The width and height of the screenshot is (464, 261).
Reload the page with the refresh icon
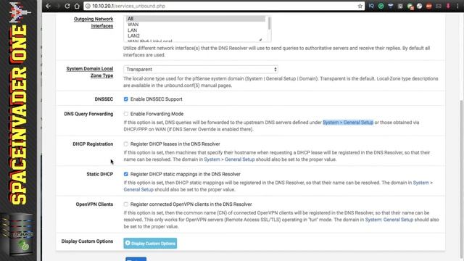pyautogui.click(x=67, y=6)
